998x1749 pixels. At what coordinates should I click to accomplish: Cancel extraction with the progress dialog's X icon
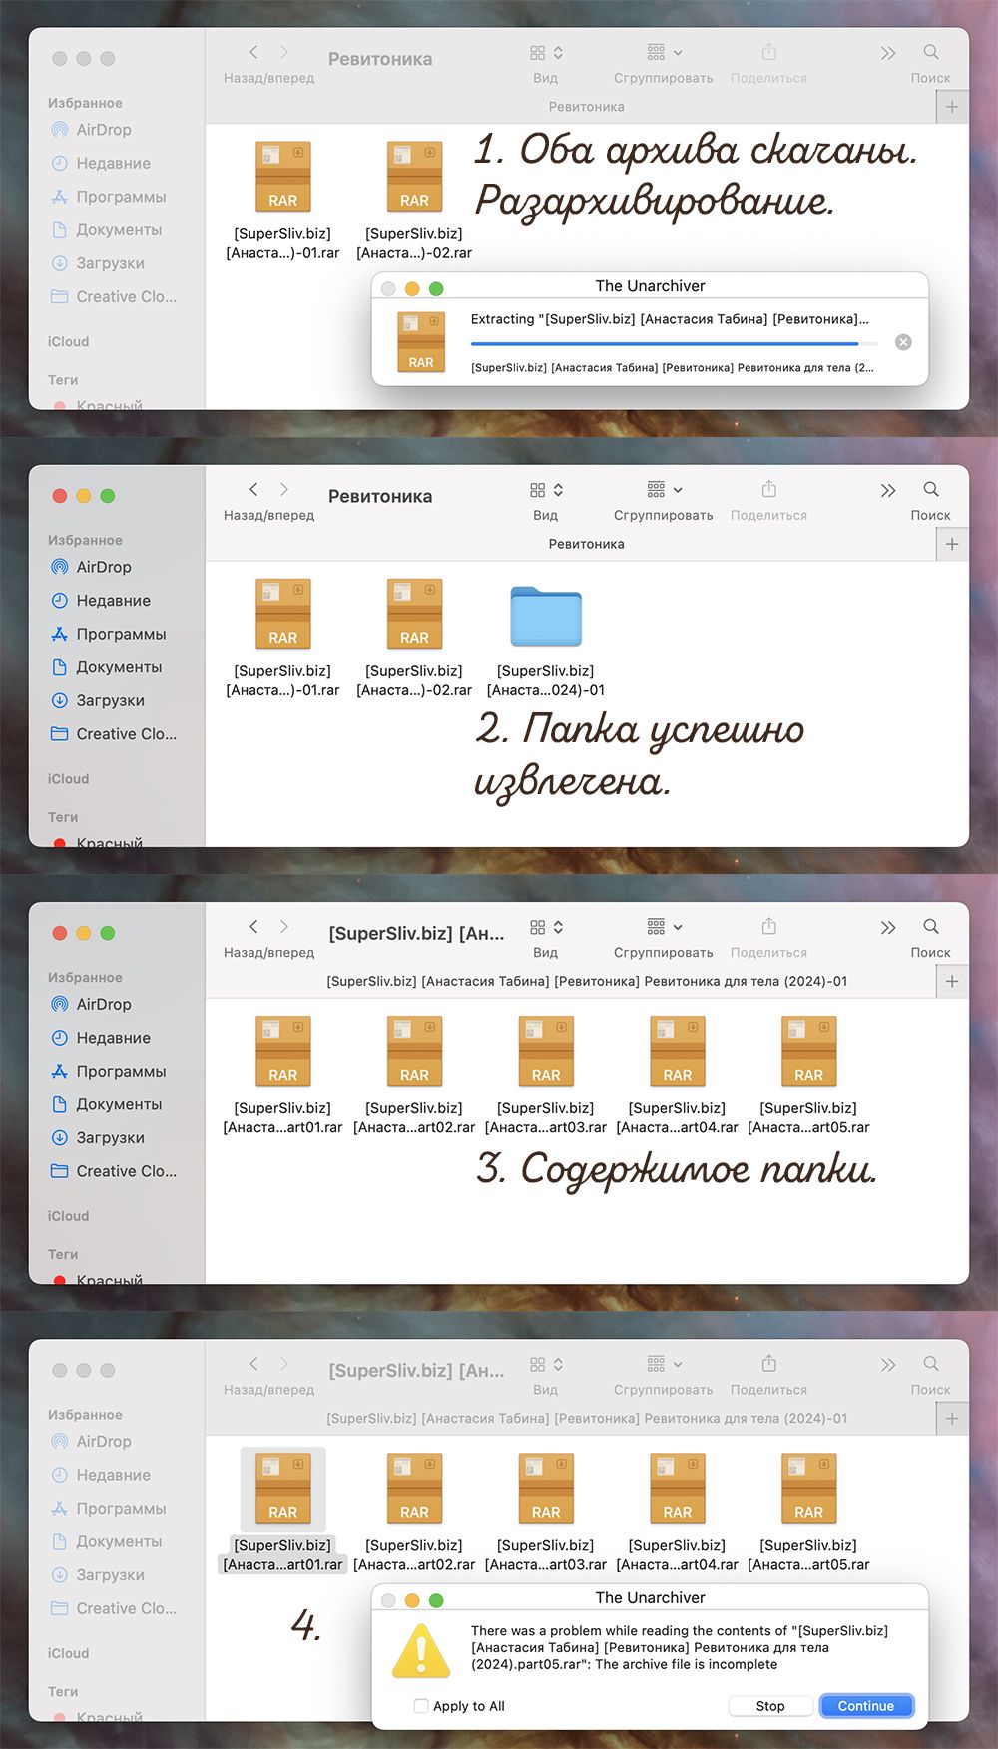[x=903, y=342]
